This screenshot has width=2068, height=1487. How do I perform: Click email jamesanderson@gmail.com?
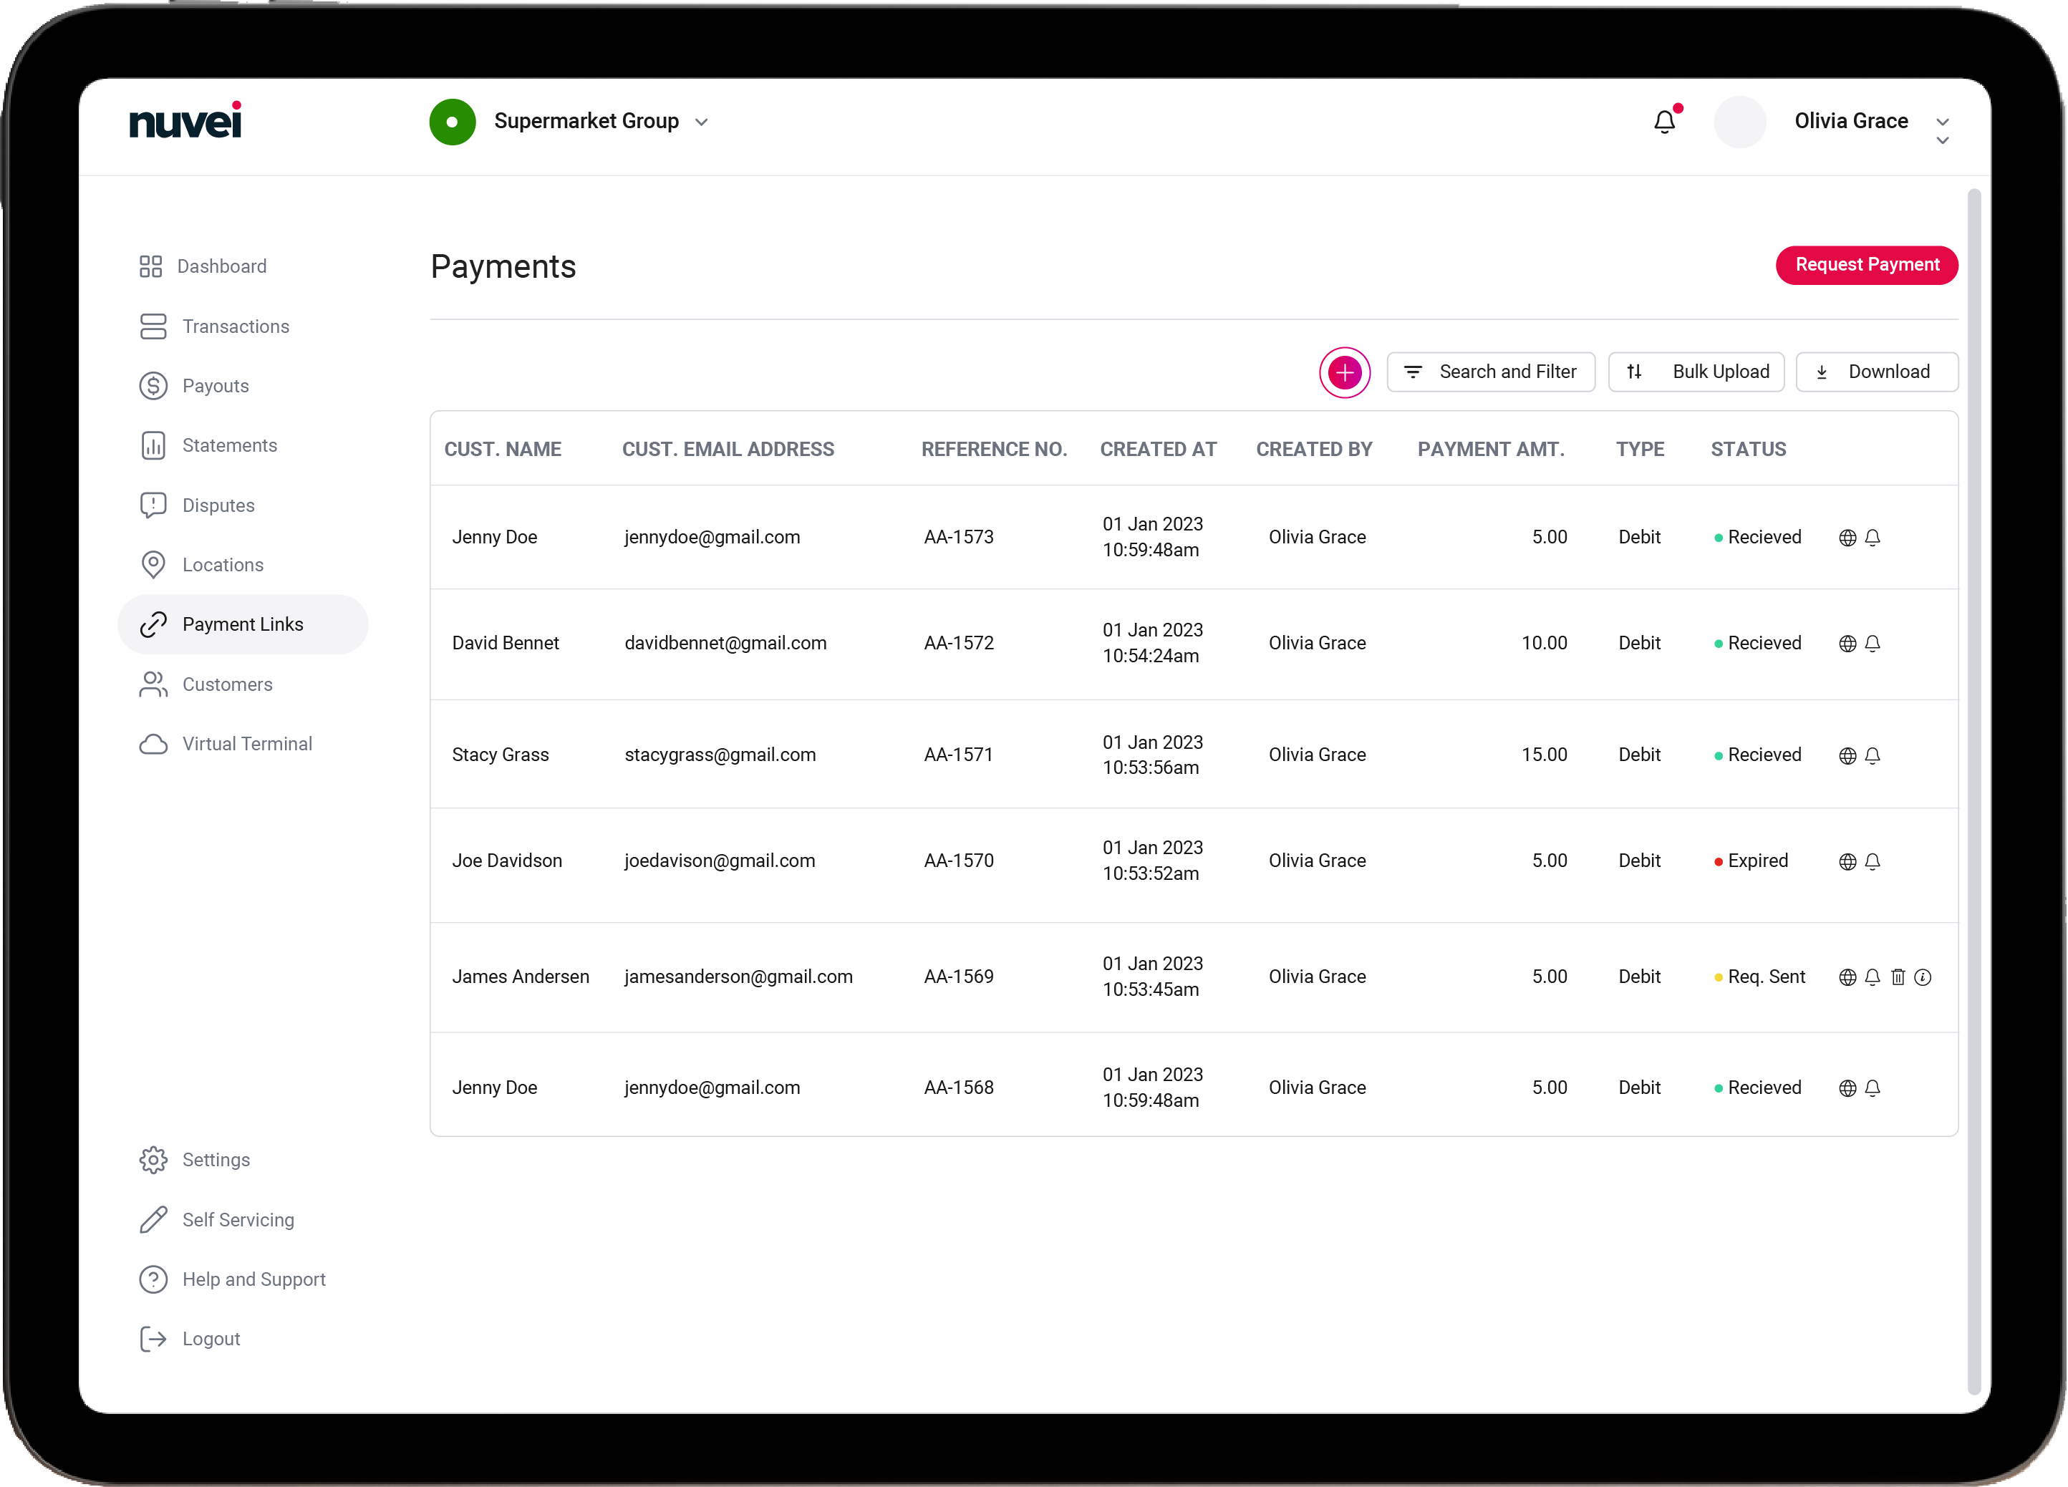[738, 977]
